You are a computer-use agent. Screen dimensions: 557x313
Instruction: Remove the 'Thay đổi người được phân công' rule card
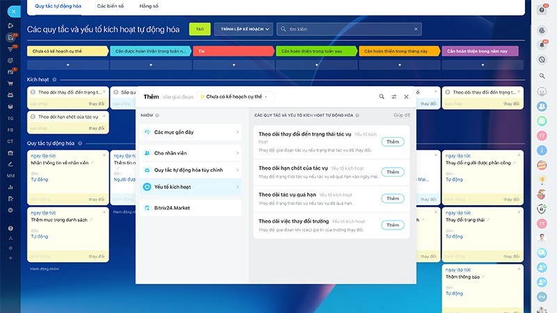[x=519, y=155]
